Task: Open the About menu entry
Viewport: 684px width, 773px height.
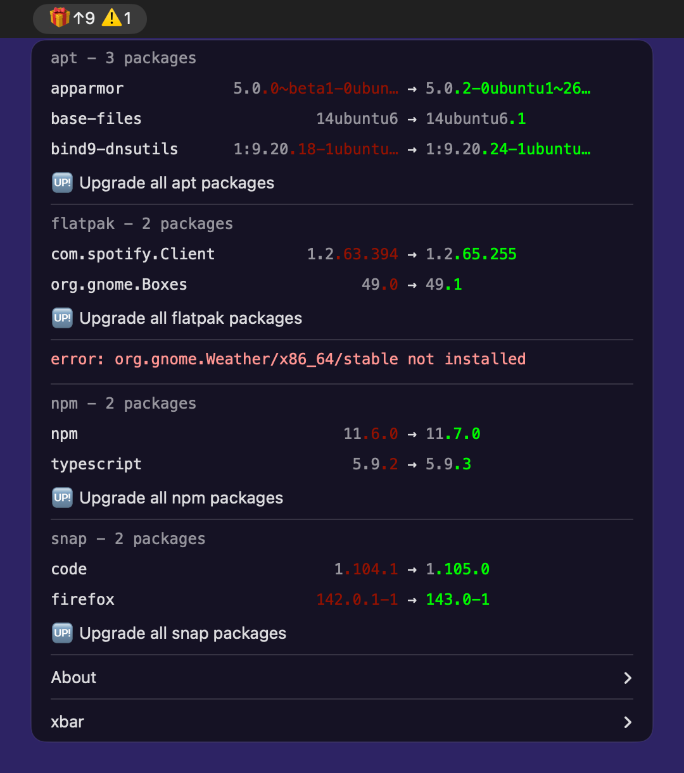Action: coord(342,677)
